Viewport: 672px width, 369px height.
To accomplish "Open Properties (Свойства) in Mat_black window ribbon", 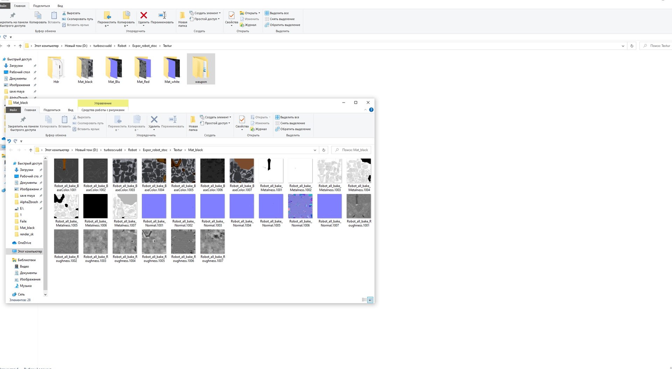I will point(242,123).
